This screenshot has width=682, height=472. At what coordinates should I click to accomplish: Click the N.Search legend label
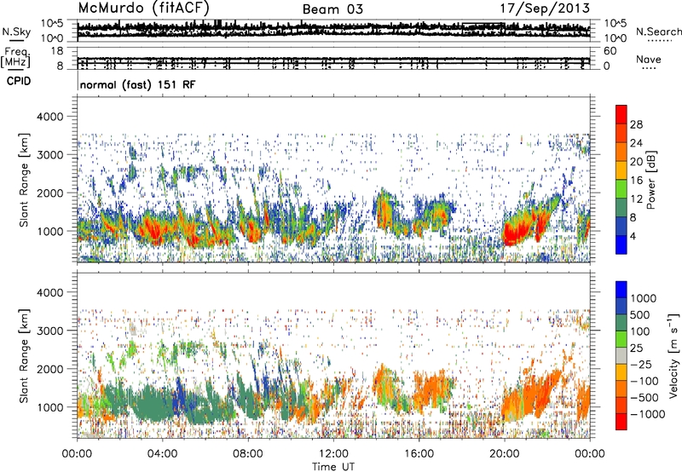pos(659,32)
